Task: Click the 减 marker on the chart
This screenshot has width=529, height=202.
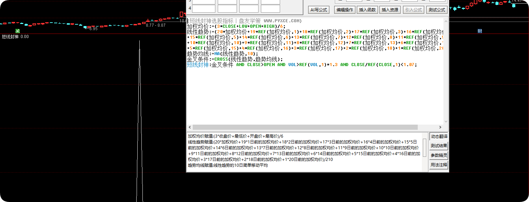Action: 18,31
